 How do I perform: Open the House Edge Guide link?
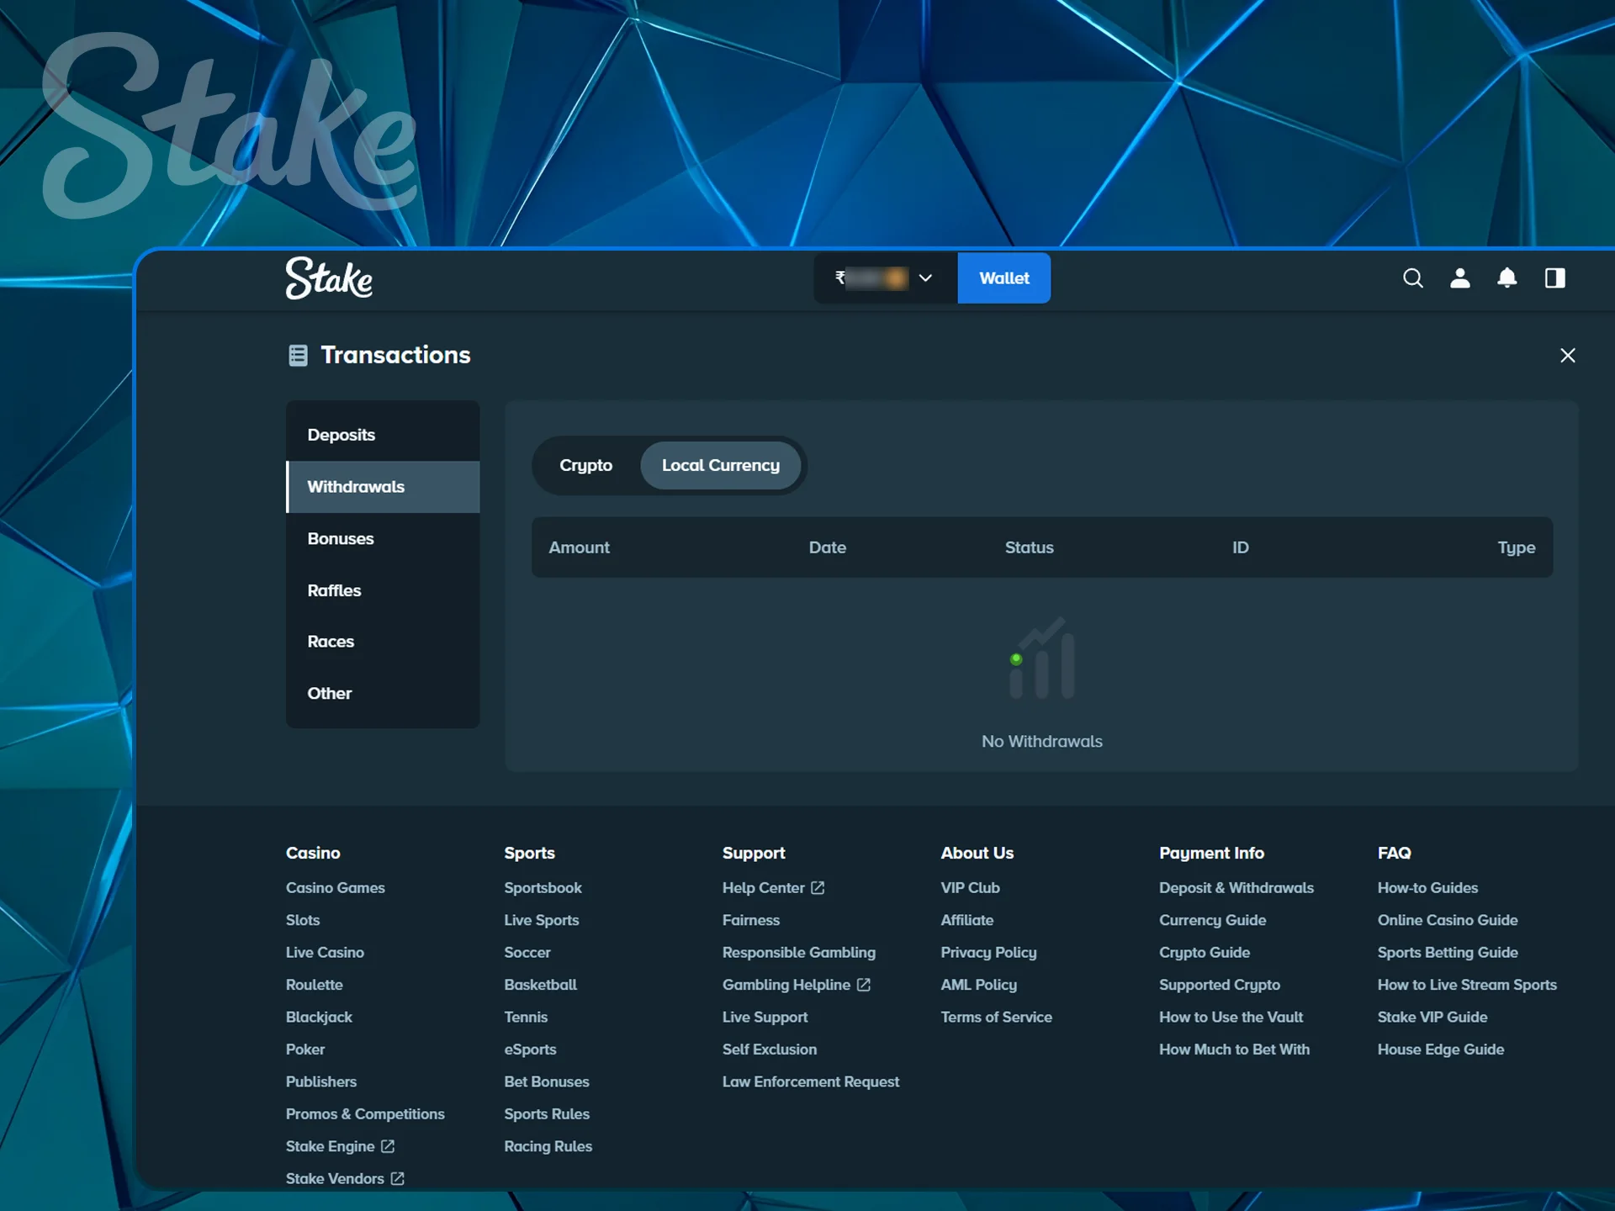point(1441,1050)
